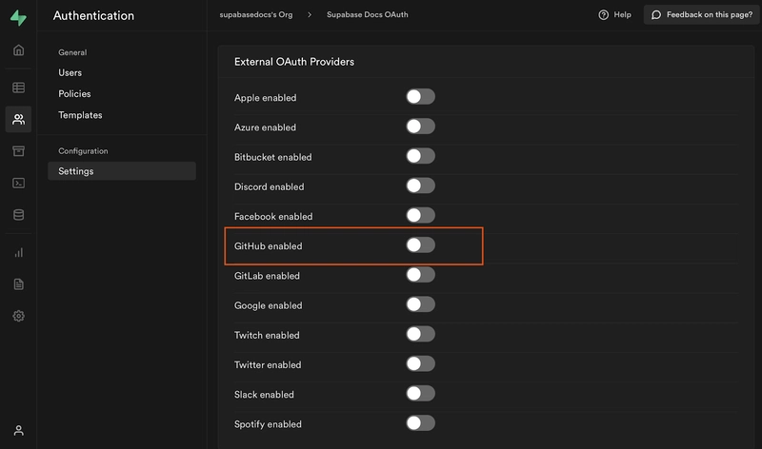
Task: Enable the Spotify provider toggle
Action: click(420, 423)
